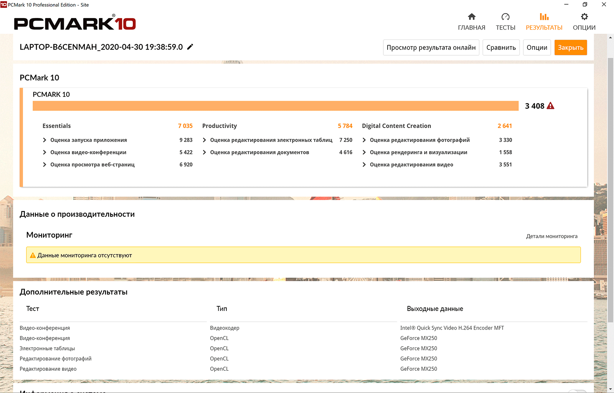
Task: Select the РЕЗУЛЬТАТЫ tab label
Action: click(x=544, y=28)
